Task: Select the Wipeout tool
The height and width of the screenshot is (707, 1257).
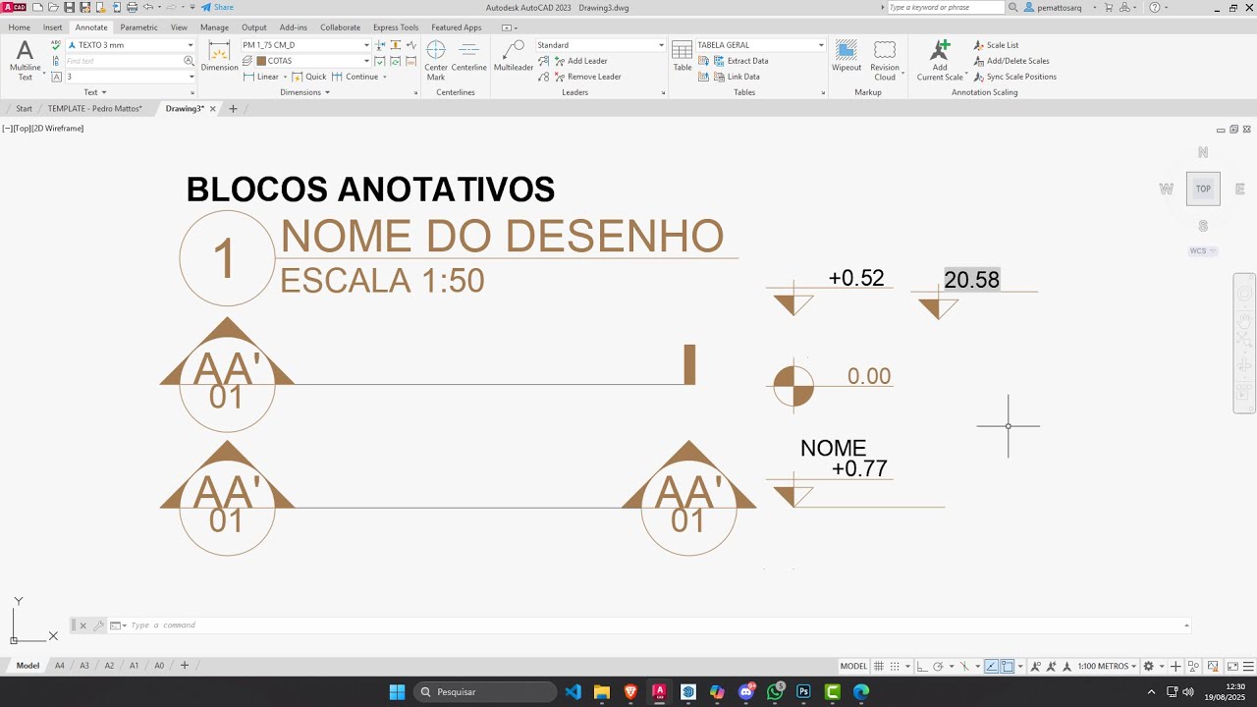Action: (x=847, y=56)
